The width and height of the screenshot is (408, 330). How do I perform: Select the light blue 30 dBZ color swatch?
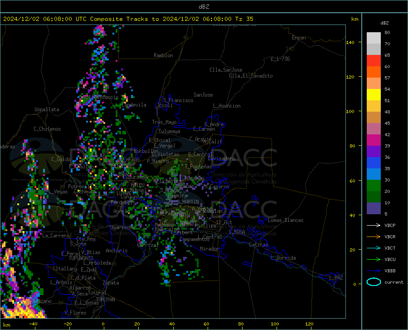click(374, 174)
